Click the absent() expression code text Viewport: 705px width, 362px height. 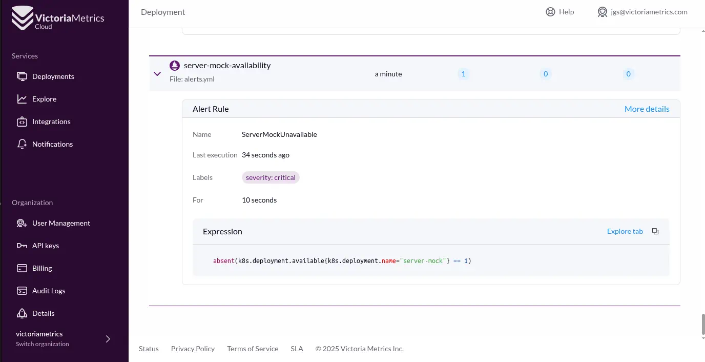tap(342, 261)
